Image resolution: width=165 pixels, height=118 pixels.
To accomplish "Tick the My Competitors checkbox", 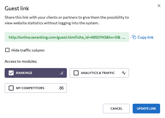I will (11, 88).
